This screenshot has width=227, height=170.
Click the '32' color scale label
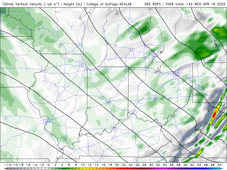click(x=158, y=165)
